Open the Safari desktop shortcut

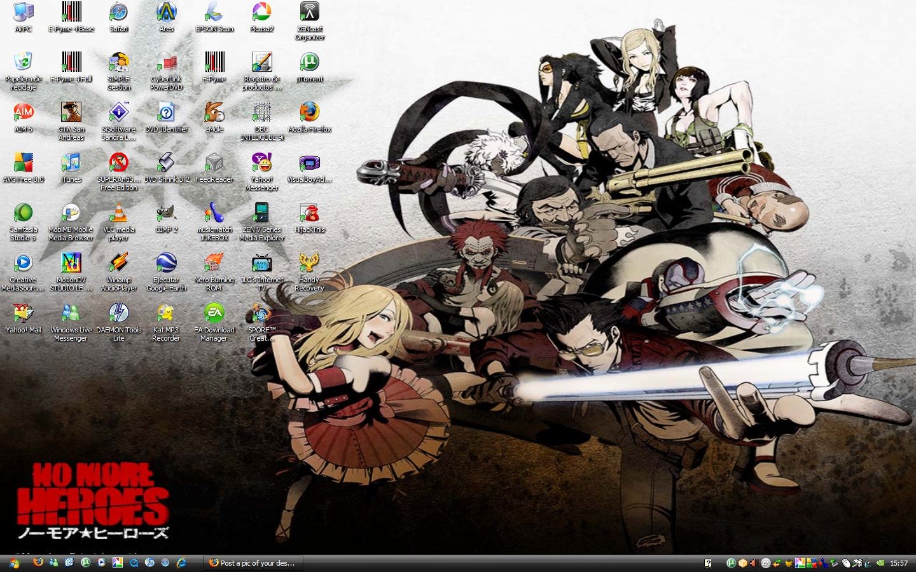(119, 17)
